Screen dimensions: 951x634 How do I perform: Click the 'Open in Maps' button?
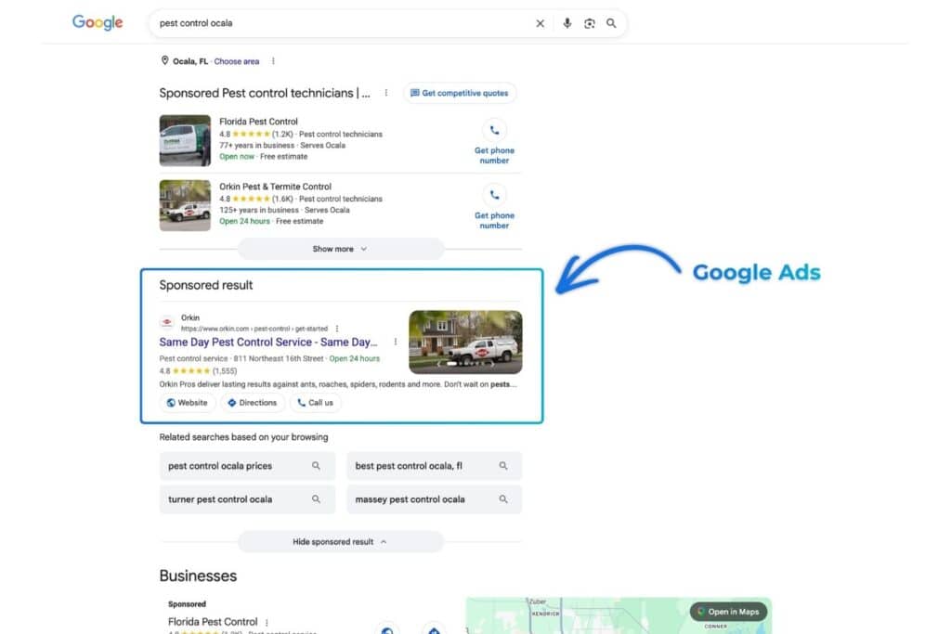point(728,612)
